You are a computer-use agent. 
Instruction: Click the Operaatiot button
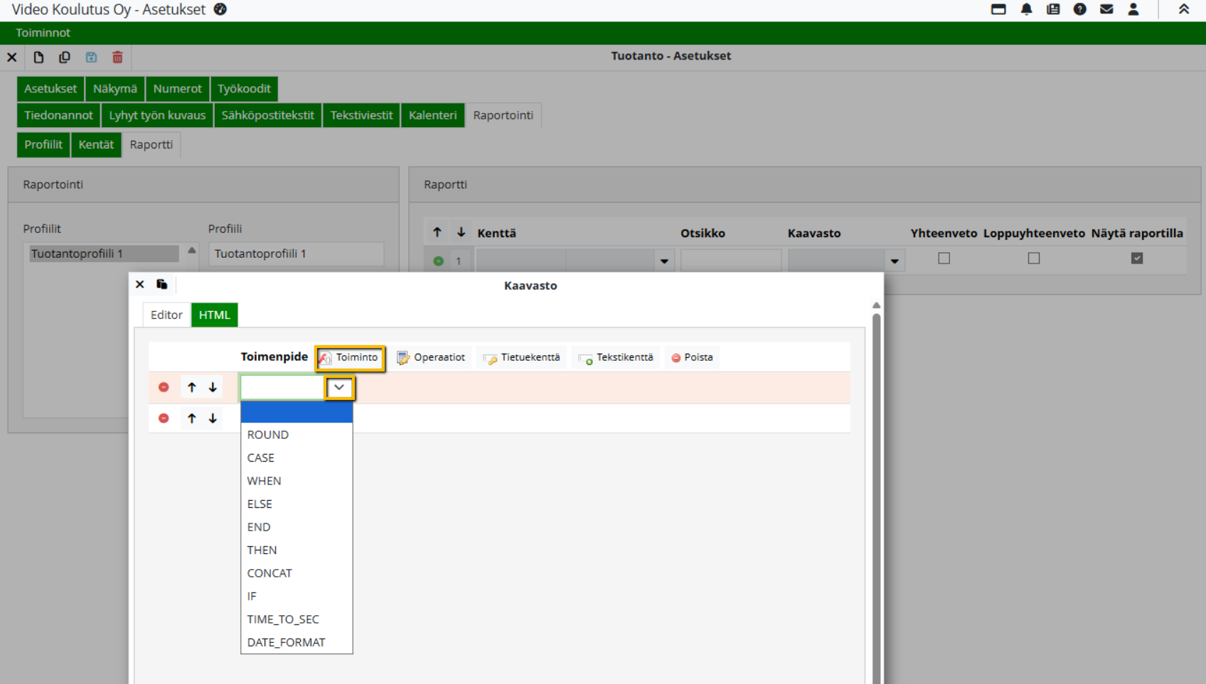click(431, 357)
